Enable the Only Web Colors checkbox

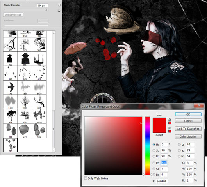[86, 178]
